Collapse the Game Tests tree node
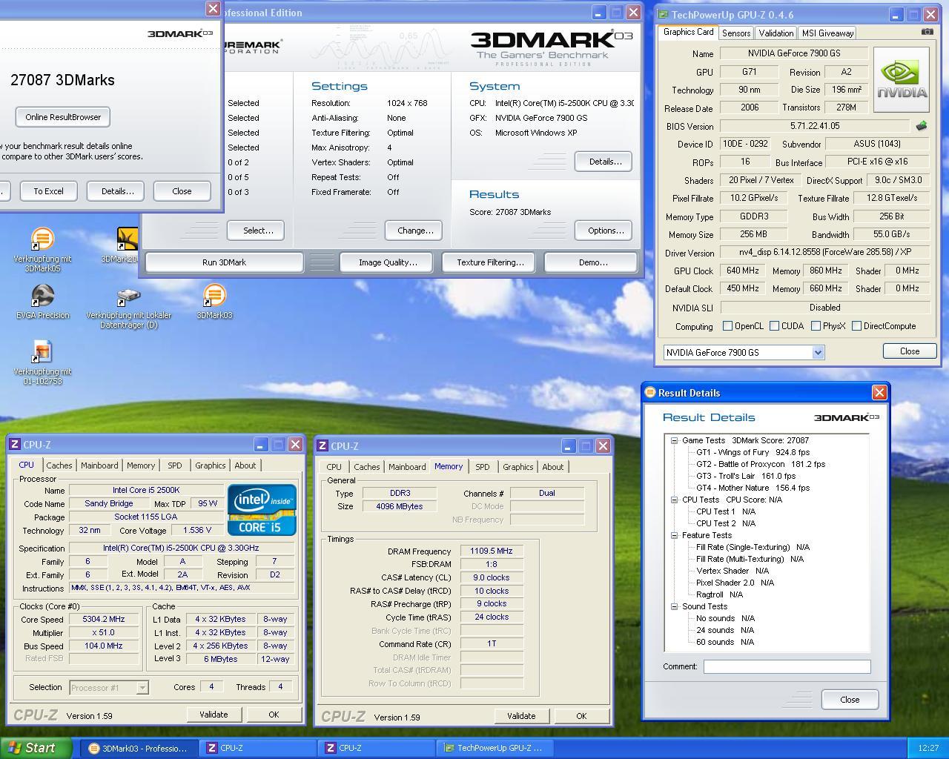 (x=675, y=440)
